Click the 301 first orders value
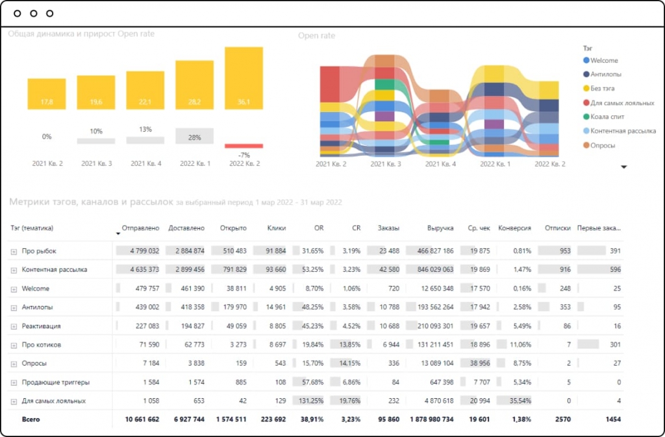The height and width of the screenshot is (437, 665). pyautogui.click(x=616, y=345)
